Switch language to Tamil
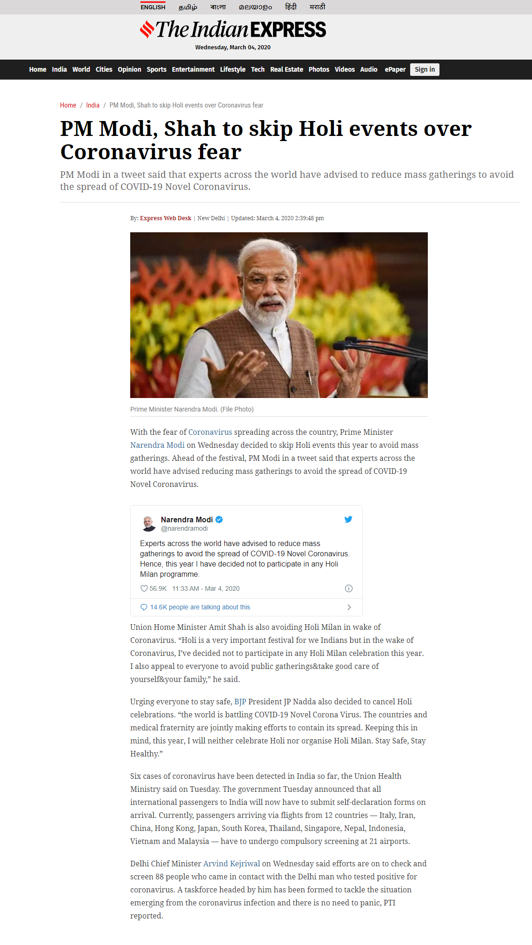 coord(188,7)
